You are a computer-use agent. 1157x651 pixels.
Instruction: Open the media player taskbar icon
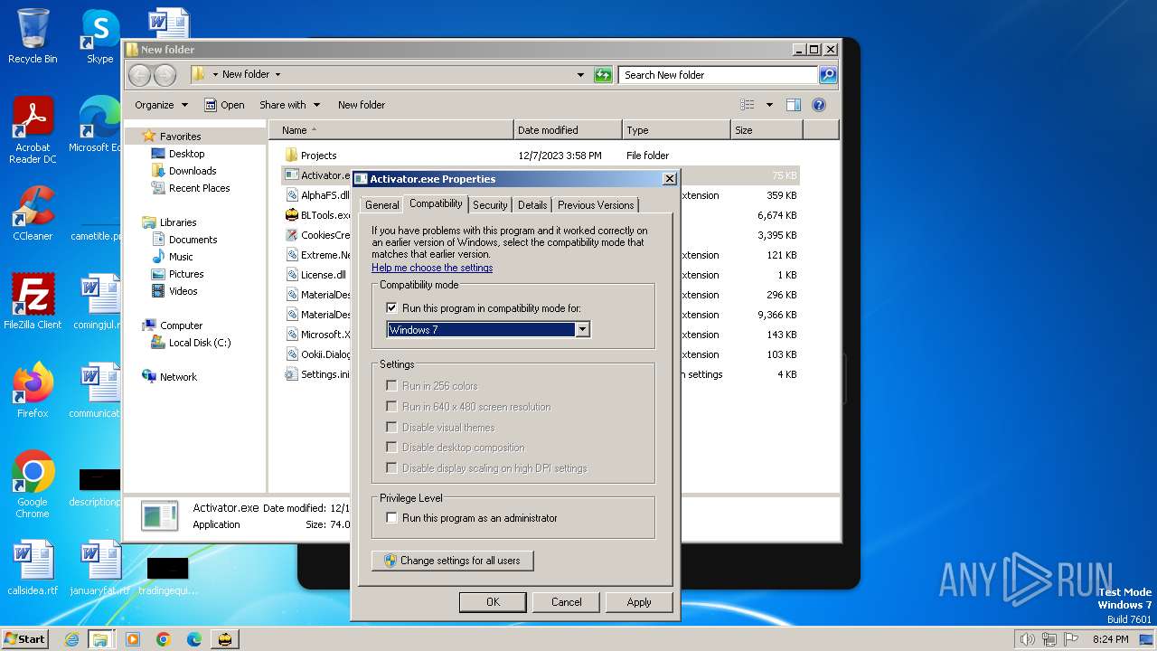click(x=133, y=639)
